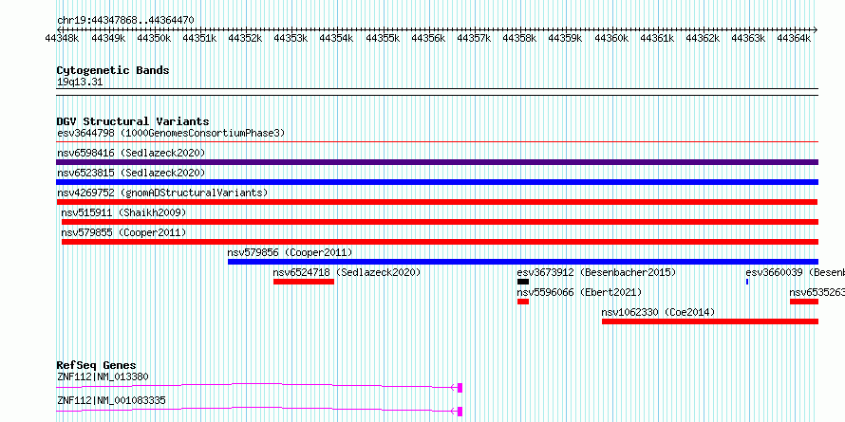Viewport: 845px width, 422px height.
Task: Open nsv4269752 gnomADStructuralVariants label
Action: pyautogui.click(x=162, y=193)
